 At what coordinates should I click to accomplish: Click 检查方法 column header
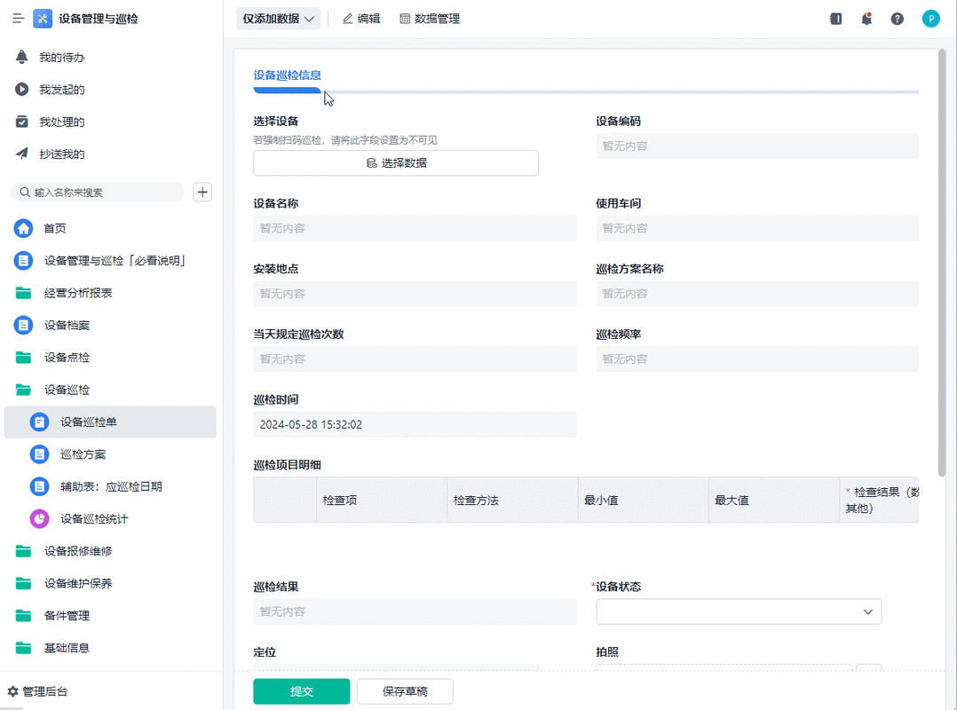(513, 501)
